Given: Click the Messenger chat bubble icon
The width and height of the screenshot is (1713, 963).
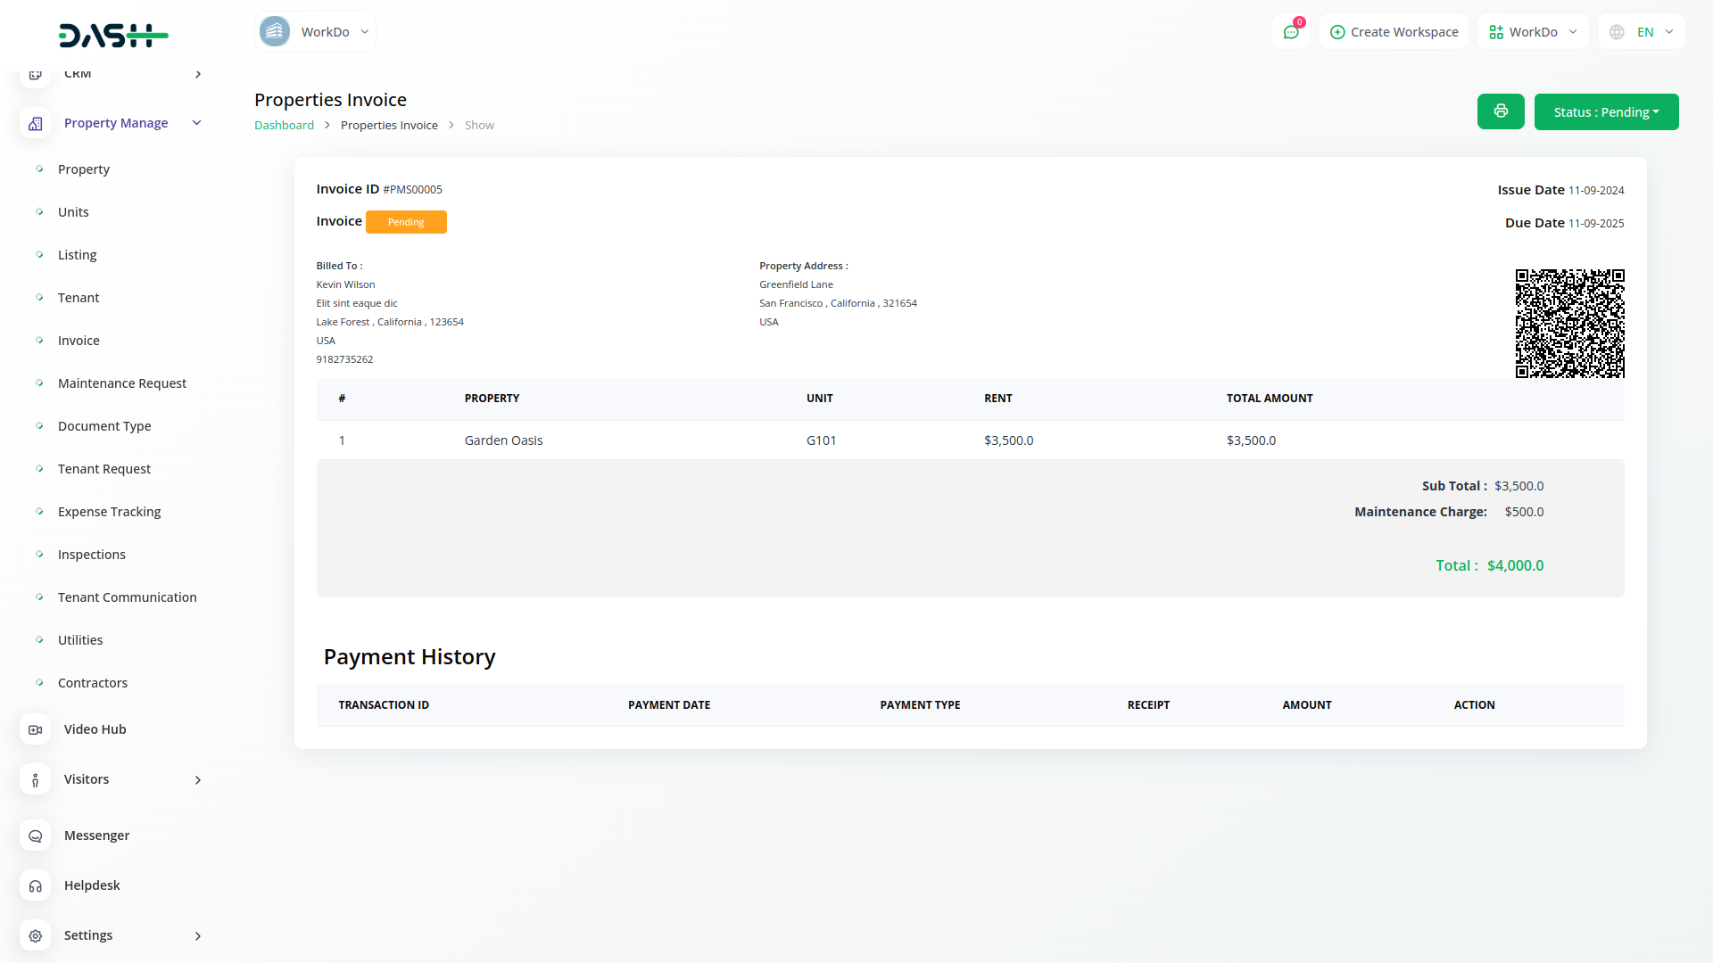Looking at the screenshot, I should [x=35, y=835].
